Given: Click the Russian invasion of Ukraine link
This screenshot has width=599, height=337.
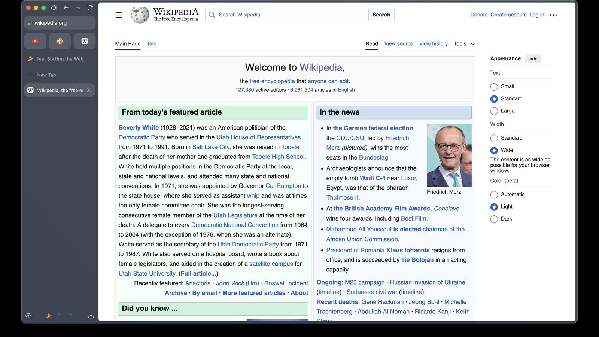Looking at the screenshot, I should [x=428, y=282].
